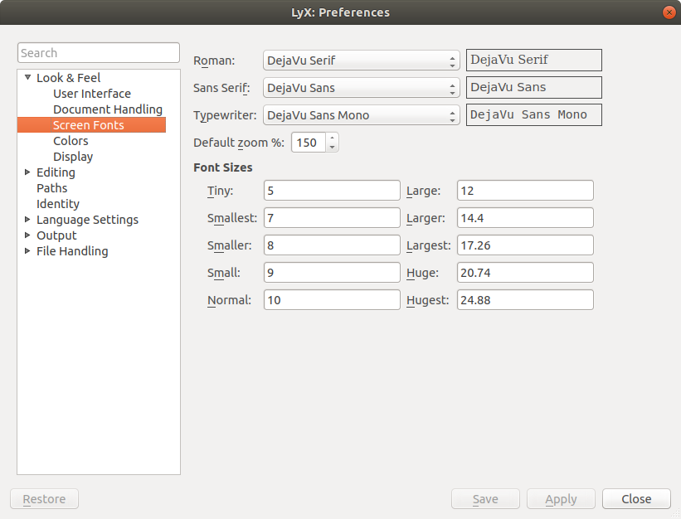Expand the Language Settings section
681x519 pixels.
tap(27, 220)
